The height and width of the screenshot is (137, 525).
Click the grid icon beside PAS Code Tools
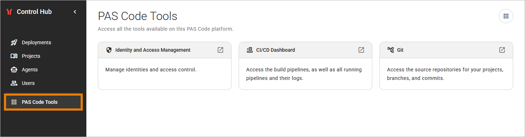14,102
